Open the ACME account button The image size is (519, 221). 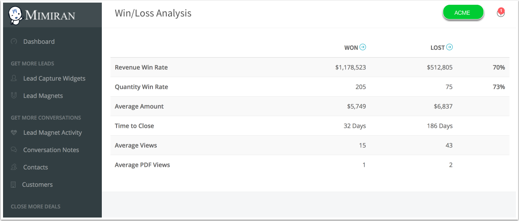[462, 13]
